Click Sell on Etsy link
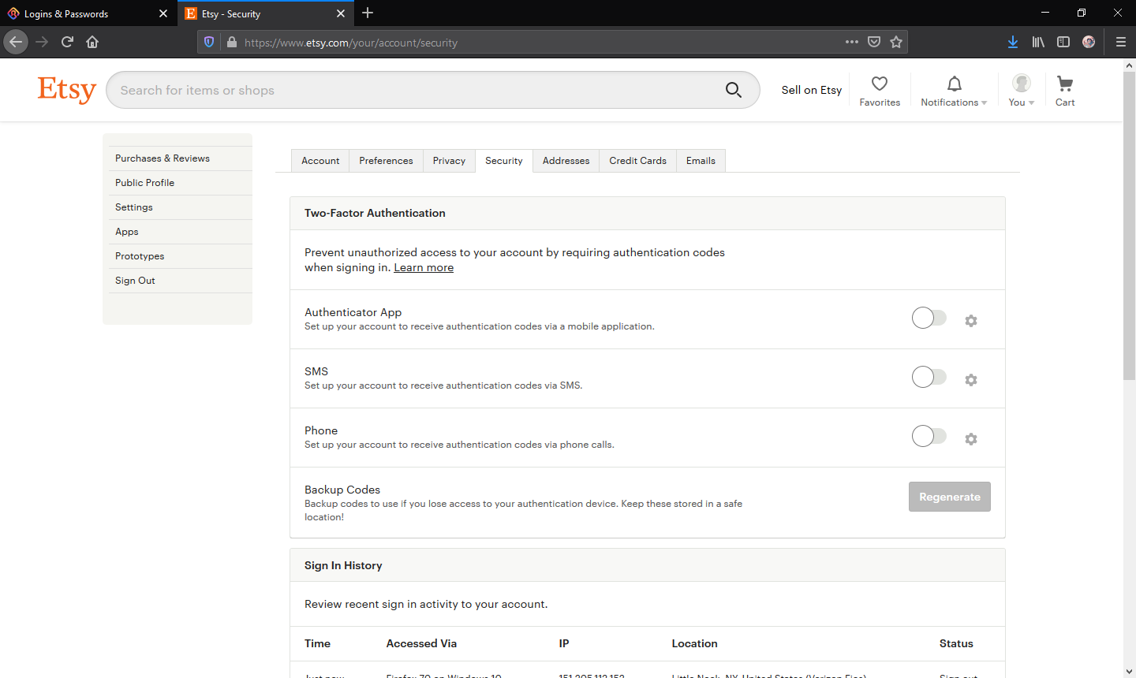Screen dimensions: 1136x678 pos(811,90)
